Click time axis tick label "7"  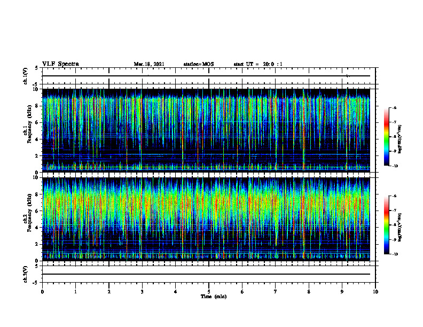click(276, 292)
